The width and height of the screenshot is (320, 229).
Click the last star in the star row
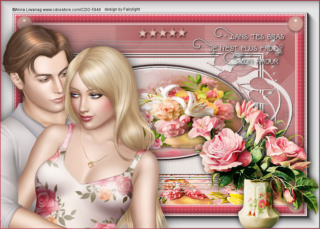[182, 33]
